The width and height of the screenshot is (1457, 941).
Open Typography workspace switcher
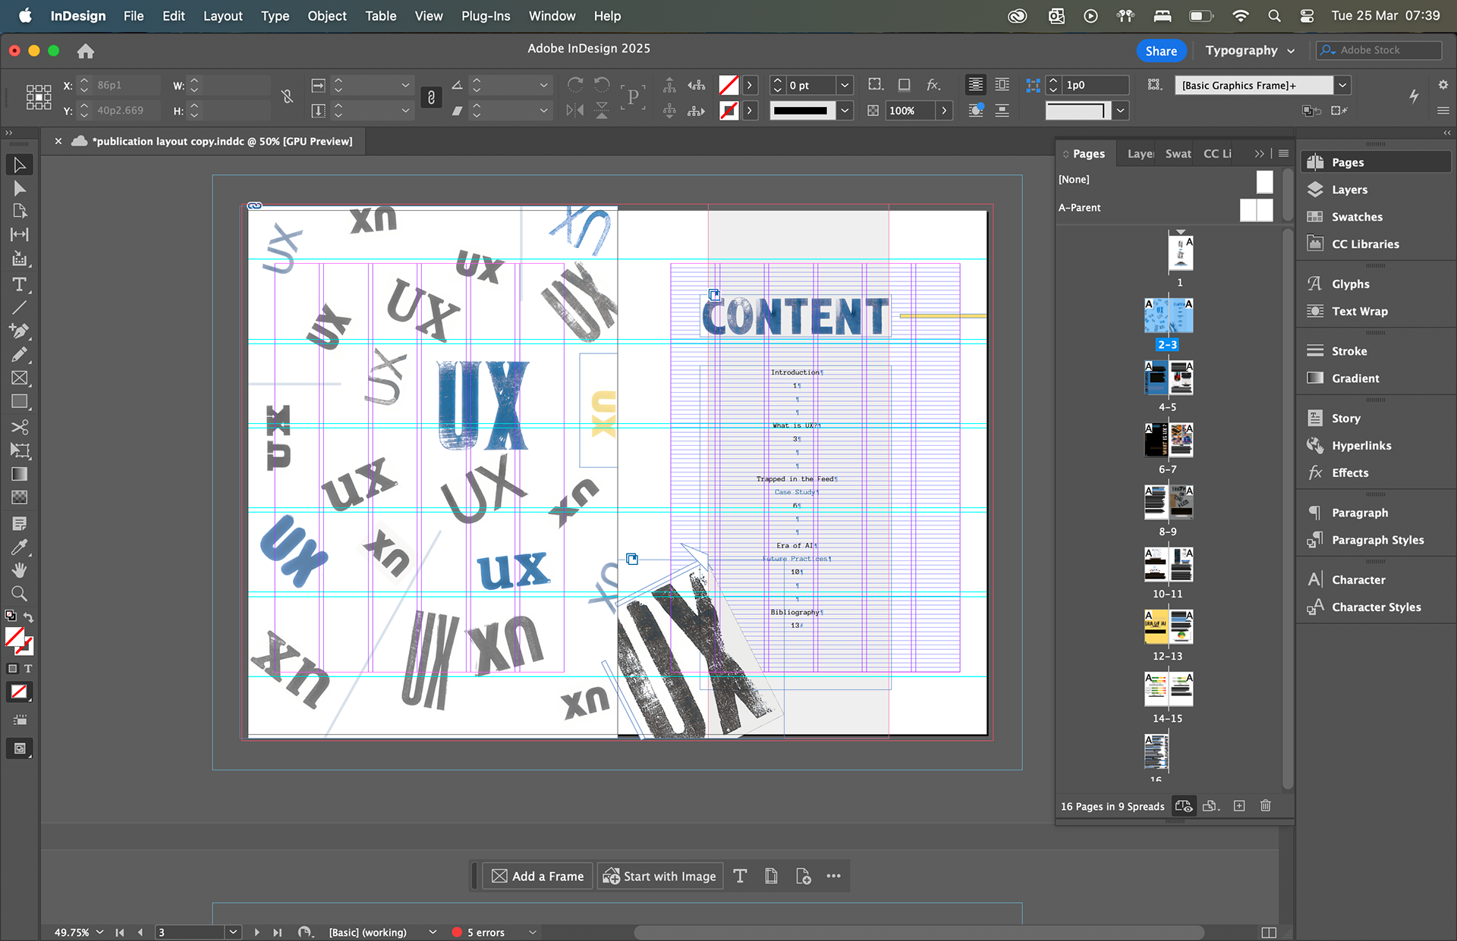[x=1250, y=51]
